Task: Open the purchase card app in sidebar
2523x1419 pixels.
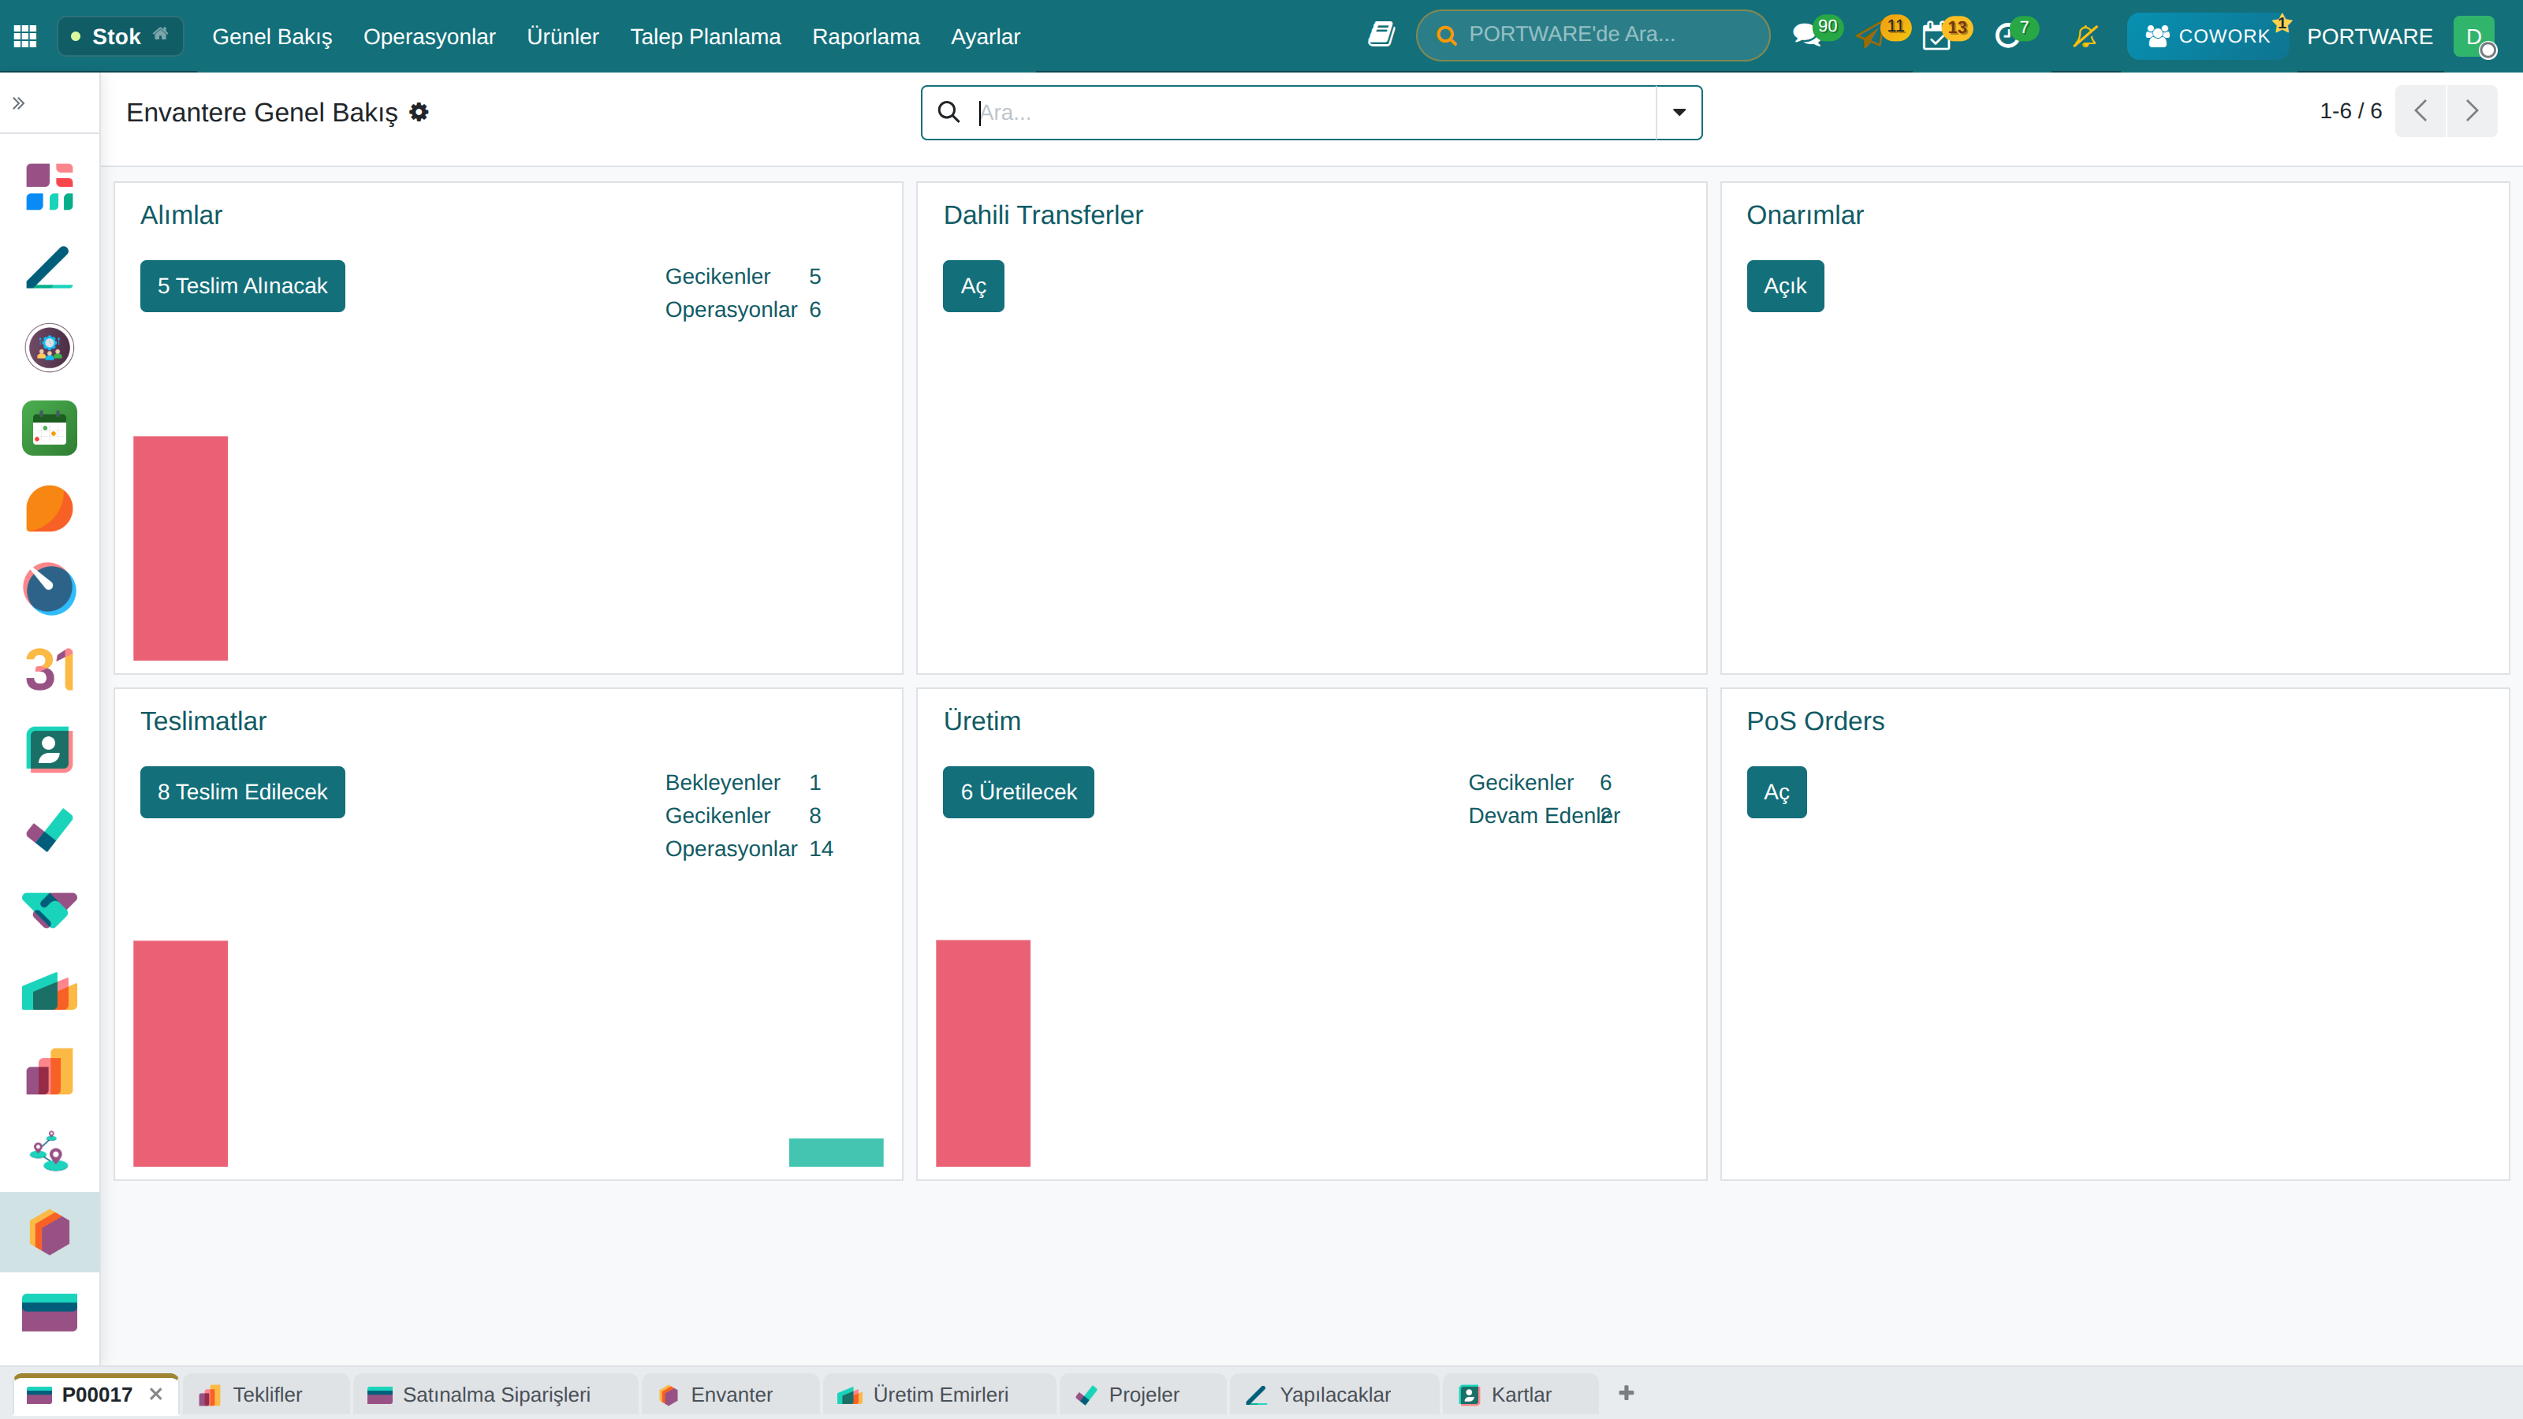Action: coord(49,1313)
